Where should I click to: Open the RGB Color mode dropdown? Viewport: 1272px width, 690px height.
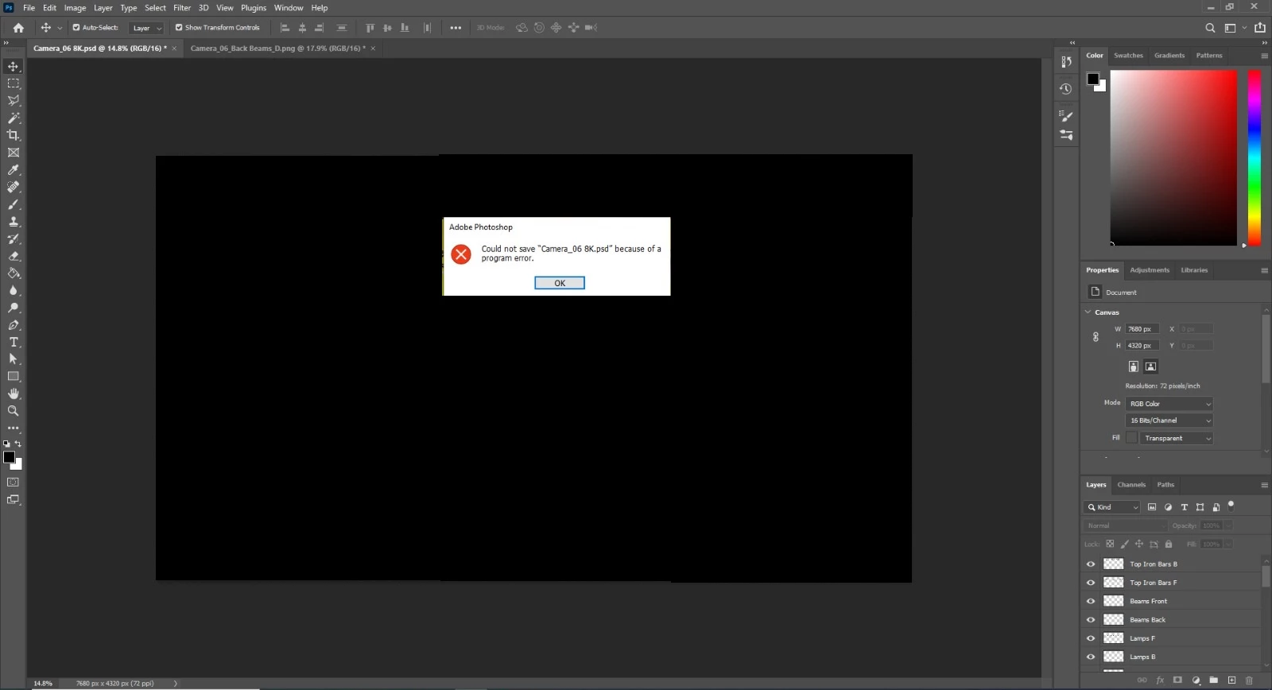pyautogui.click(x=1169, y=404)
